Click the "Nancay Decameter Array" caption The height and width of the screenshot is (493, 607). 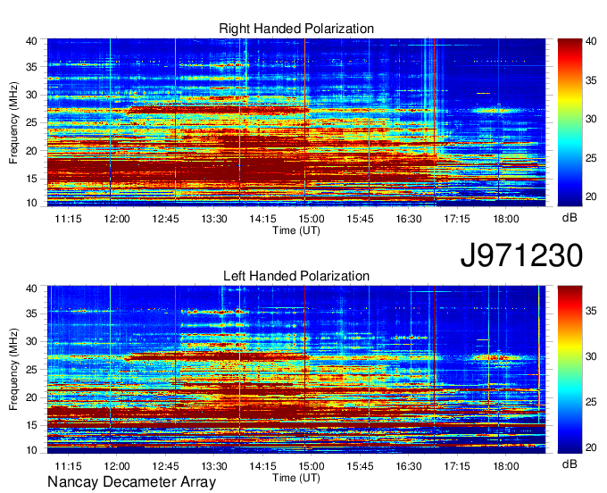[131, 482]
